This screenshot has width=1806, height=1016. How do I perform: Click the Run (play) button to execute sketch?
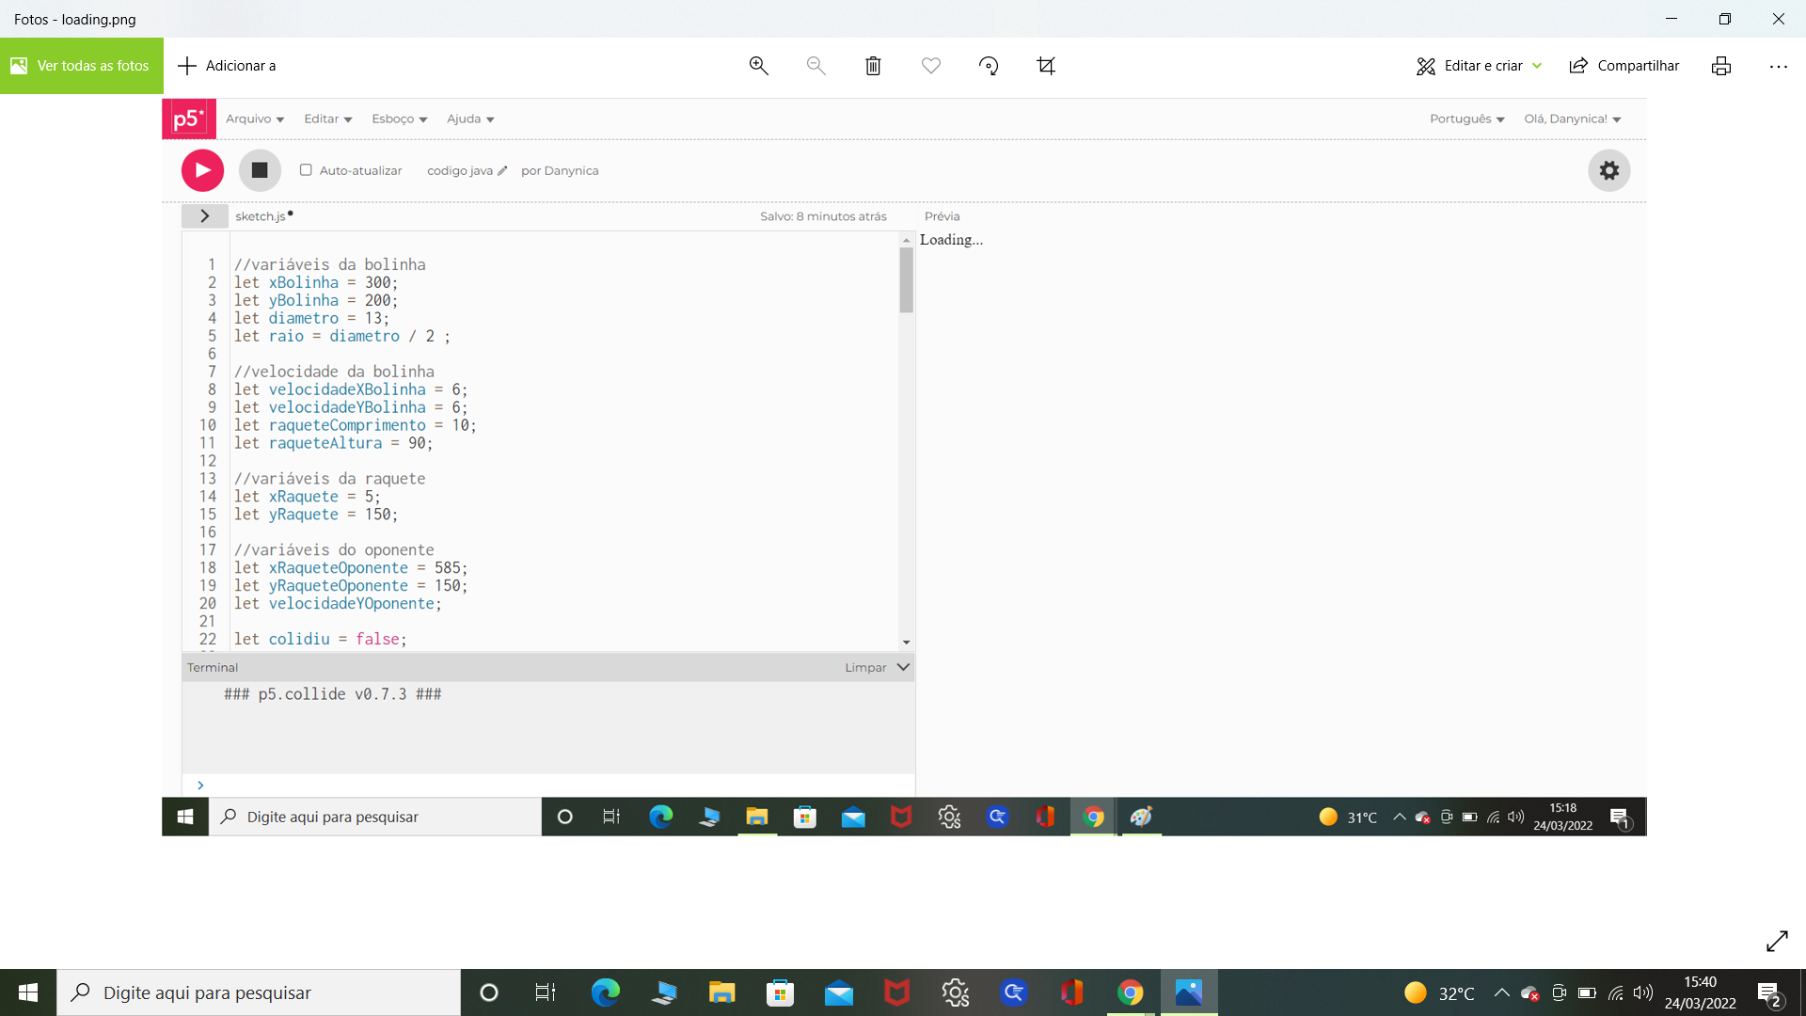pyautogui.click(x=202, y=170)
